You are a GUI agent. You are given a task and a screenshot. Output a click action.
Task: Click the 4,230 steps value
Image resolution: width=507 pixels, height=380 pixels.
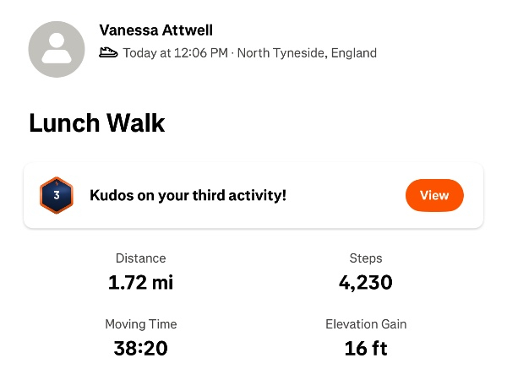coord(366,282)
